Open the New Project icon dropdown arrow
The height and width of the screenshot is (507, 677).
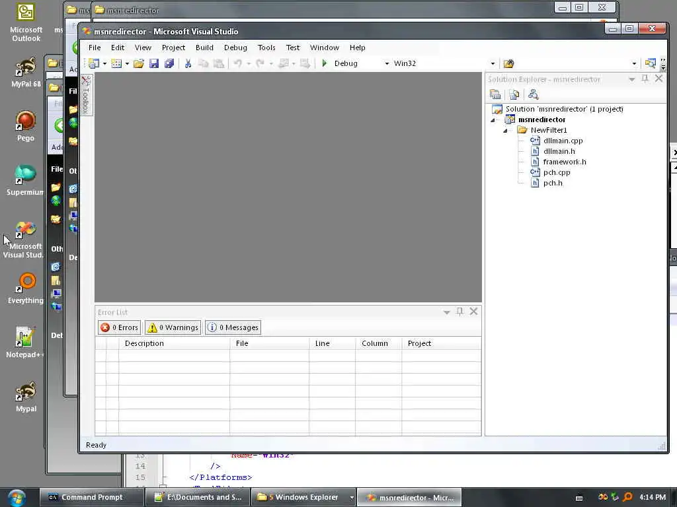tap(104, 63)
